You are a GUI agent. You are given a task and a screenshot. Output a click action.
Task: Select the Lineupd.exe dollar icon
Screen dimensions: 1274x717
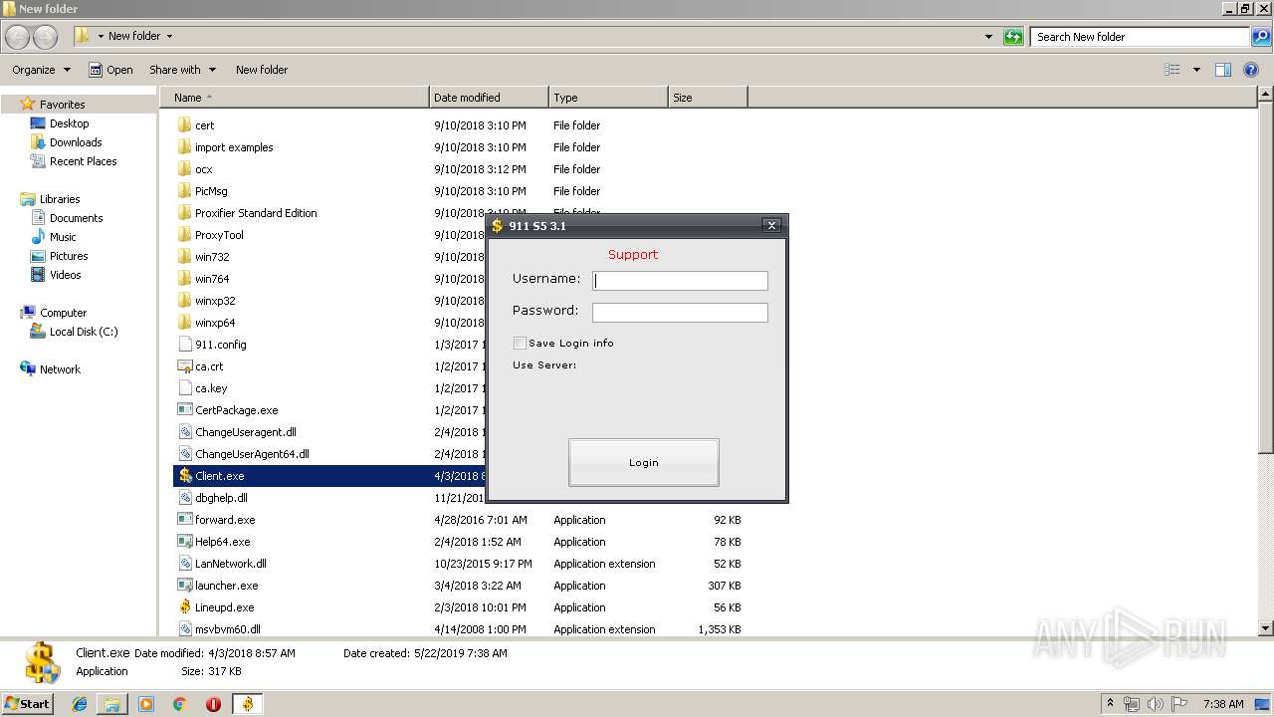184,607
